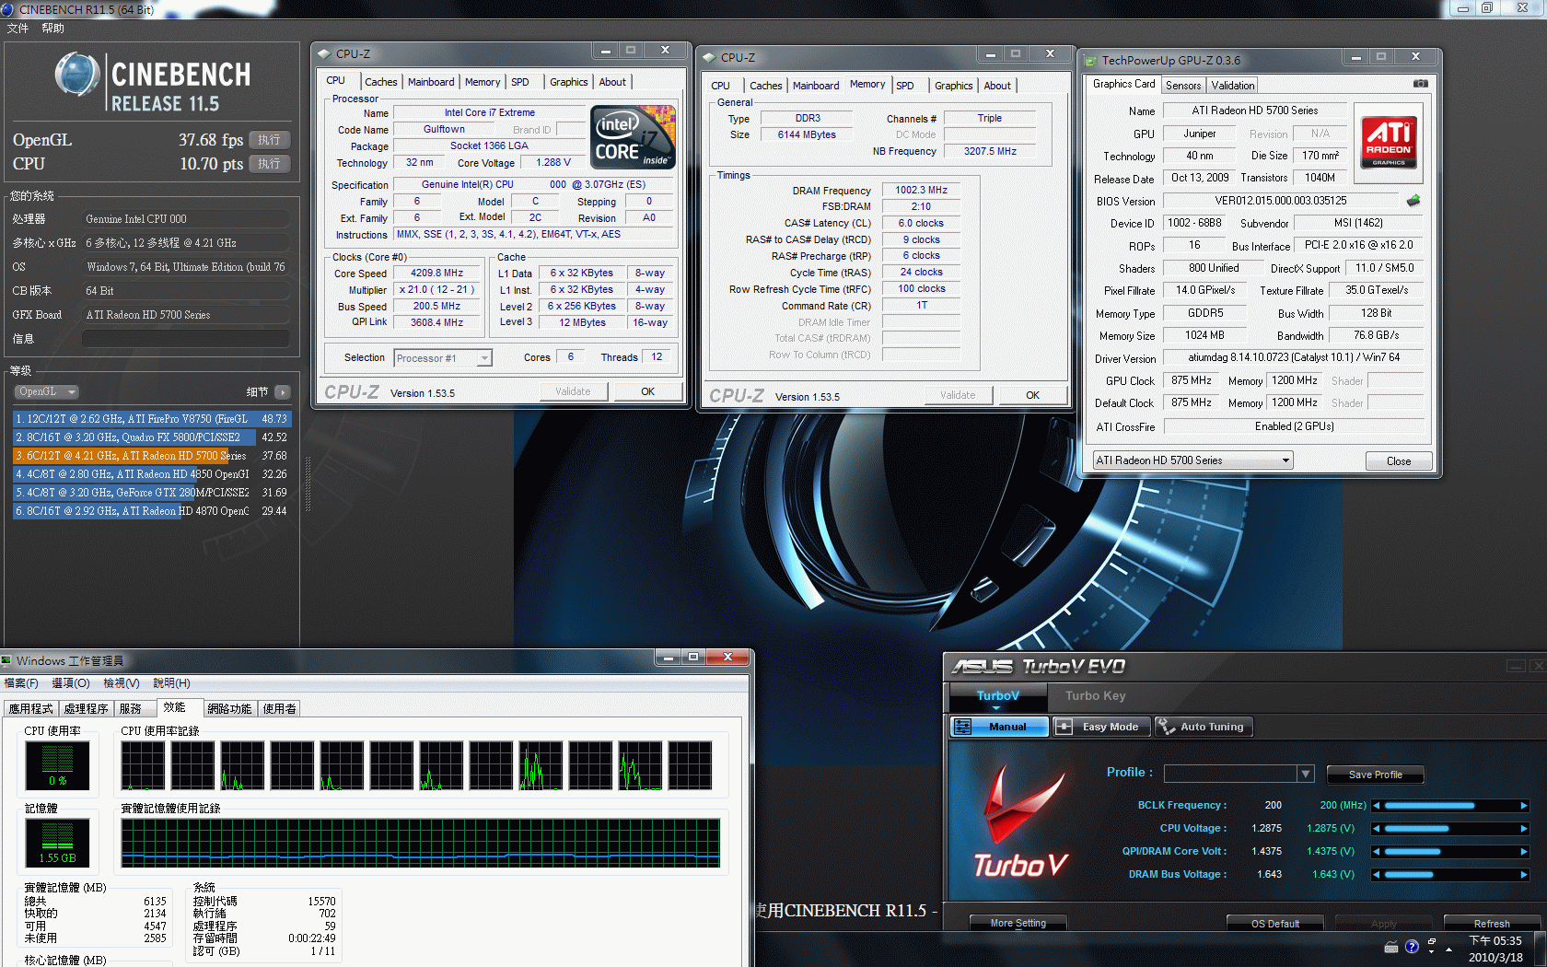Decrease DRAM Bus Voltage with left arrow

pos(1377,875)
